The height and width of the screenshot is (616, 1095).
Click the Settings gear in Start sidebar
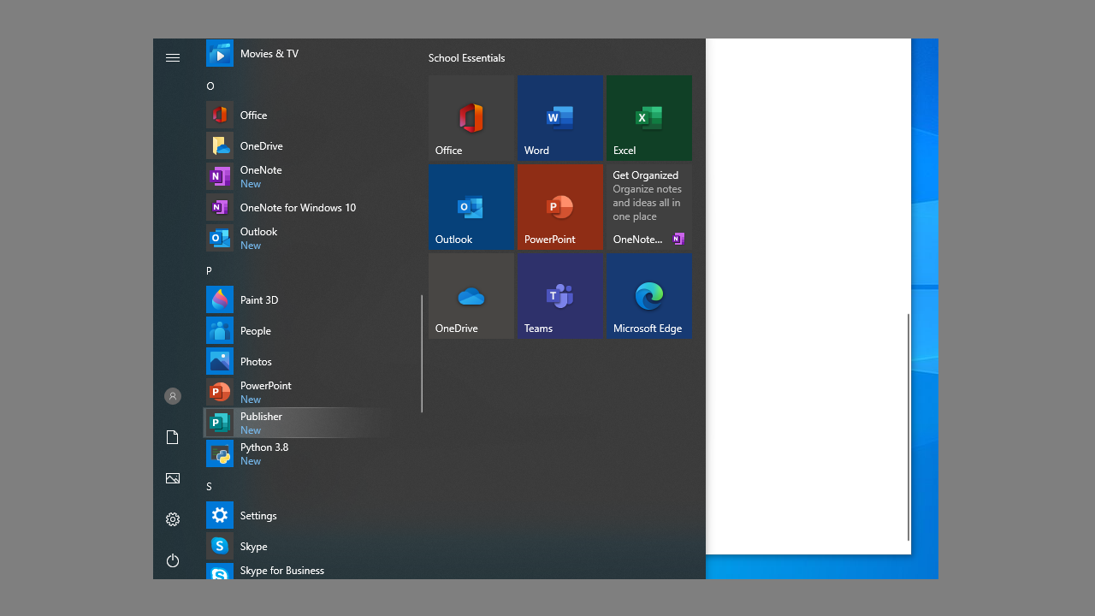tap(173, 519)
